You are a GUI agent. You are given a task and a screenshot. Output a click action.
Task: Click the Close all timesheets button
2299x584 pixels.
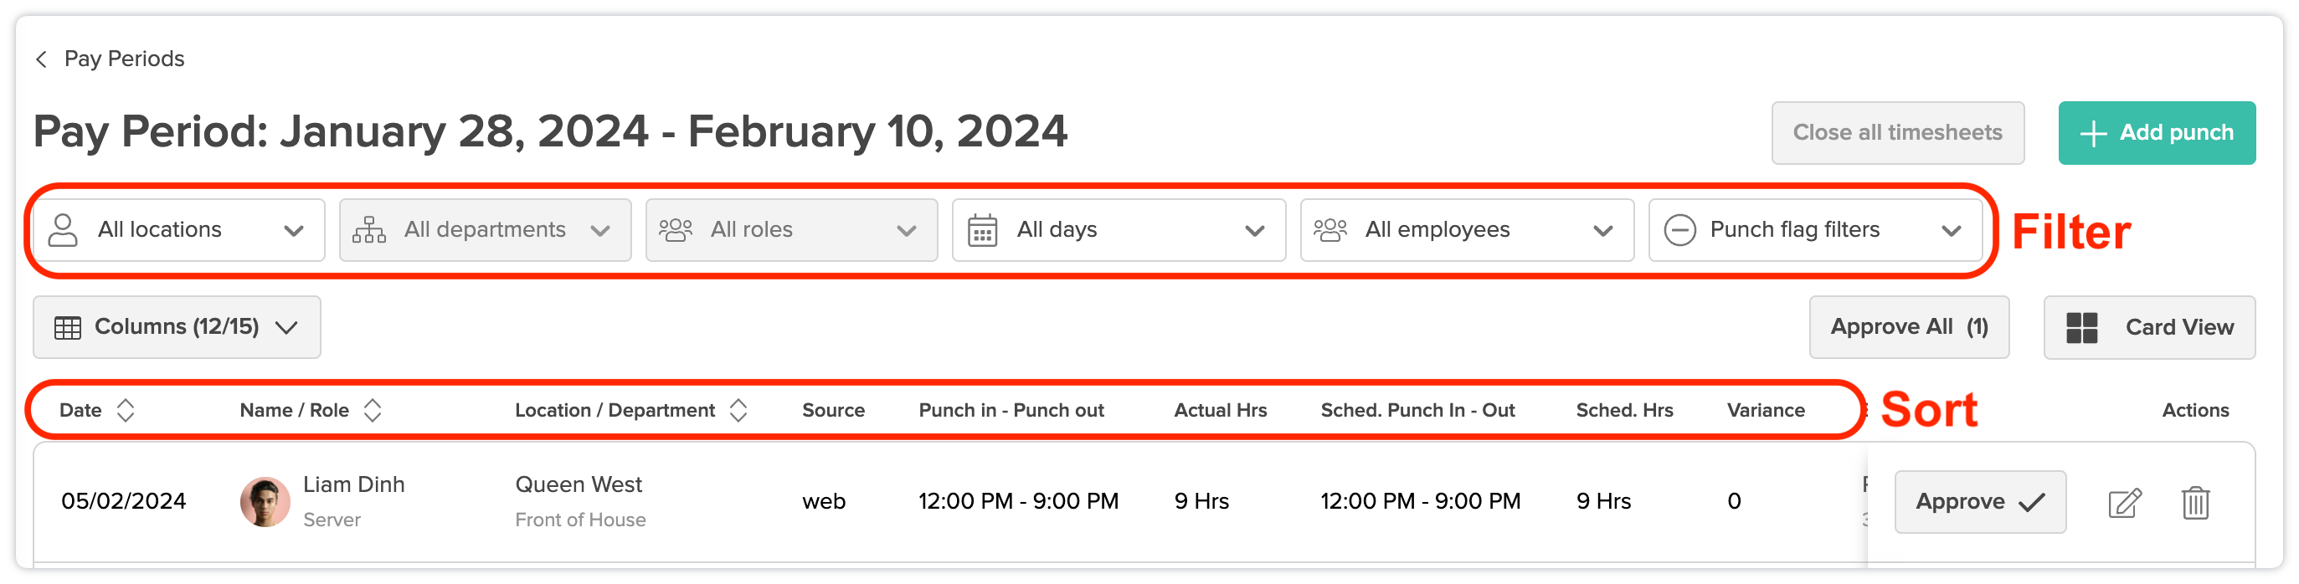tap(1896, 133)
